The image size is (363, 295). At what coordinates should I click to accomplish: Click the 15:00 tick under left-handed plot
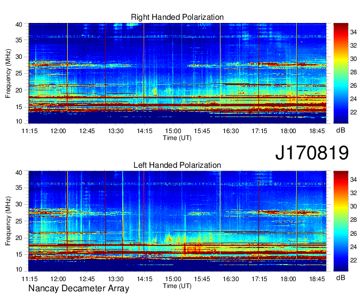(x=173, y=279)
